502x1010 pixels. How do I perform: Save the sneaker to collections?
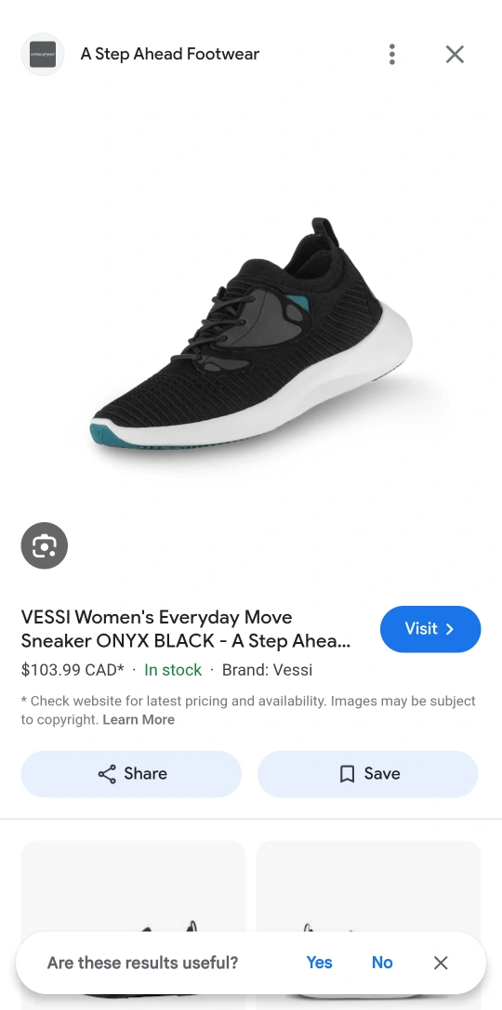[368, 774]
